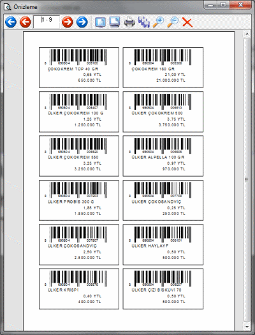This screenshot has width=255, height=335.
Task: Click price 250.000 TL
Action: (173, 213)
